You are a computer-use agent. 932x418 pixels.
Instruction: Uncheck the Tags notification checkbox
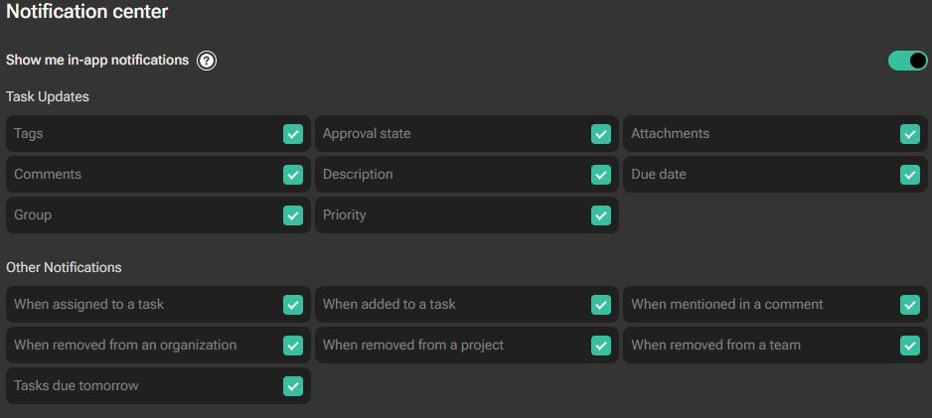293,134
